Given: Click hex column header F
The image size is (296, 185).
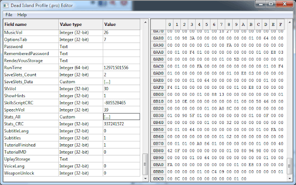Looking at the screenshot, I should (x=280, y=24).
